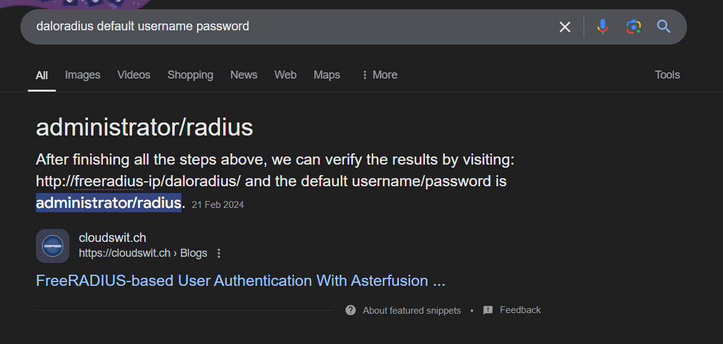Click the cloudswit.ch site name

click(113, 238)
